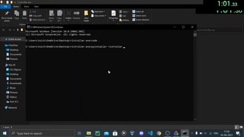Open the Copy to dropdown

click(x=59, y=16)
